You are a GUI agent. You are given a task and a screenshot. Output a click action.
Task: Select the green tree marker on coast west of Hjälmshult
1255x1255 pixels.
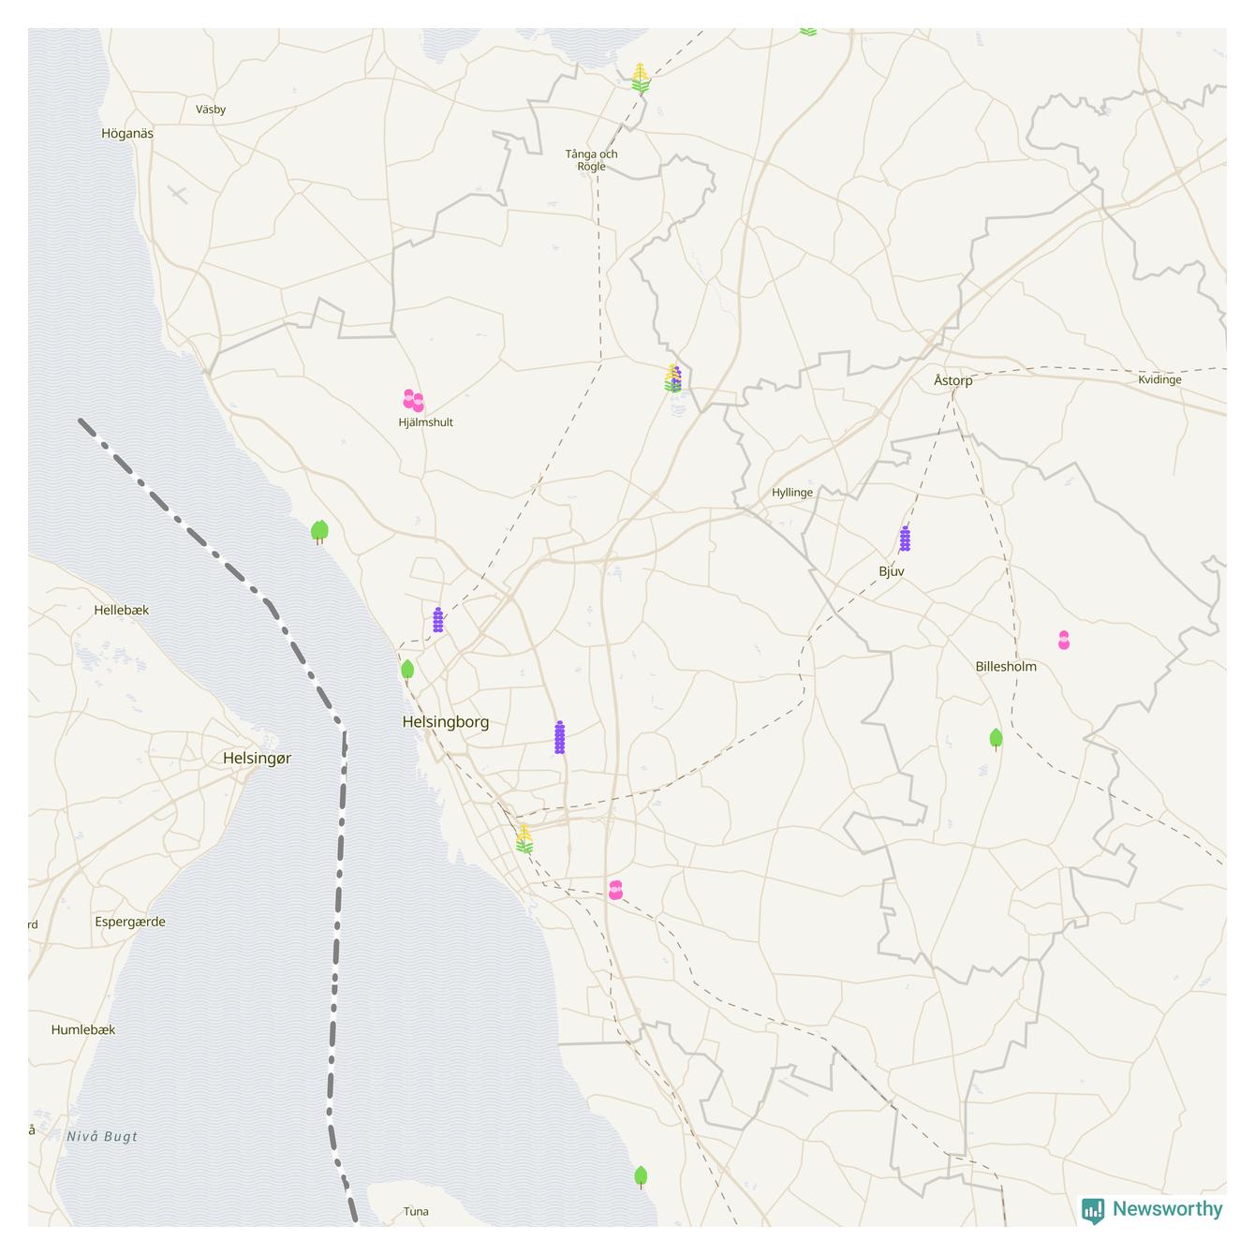point(319,532)
